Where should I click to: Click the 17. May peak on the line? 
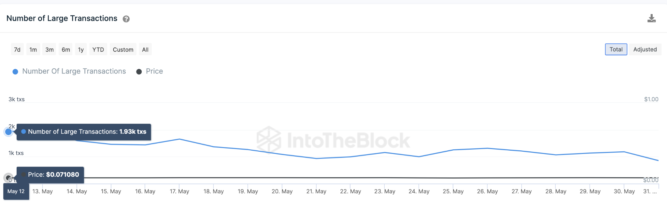tap(179, 139)
